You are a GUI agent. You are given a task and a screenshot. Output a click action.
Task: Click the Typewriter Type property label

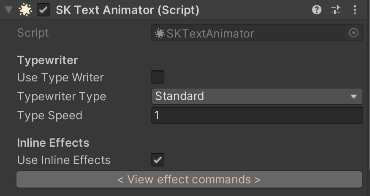(x=62, y=97)
